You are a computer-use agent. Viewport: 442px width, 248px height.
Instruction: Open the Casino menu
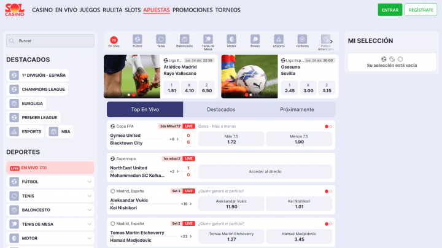(42, 10)
